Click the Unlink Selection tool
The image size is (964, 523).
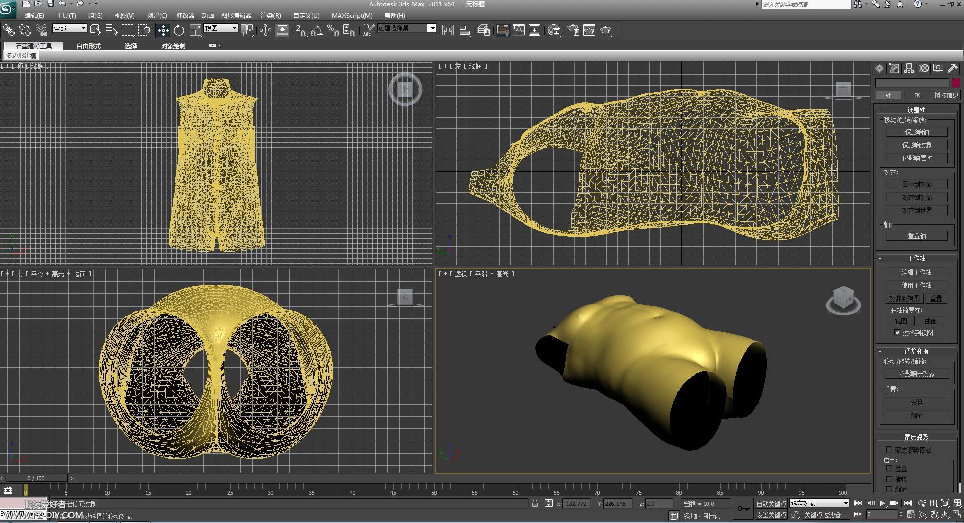[x=25, y=30]
